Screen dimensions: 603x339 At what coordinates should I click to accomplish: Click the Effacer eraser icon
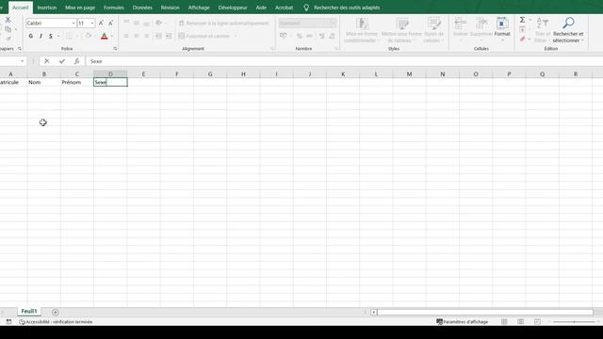pos(522,40)
